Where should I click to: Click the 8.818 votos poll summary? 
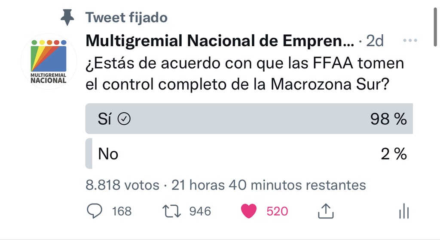pos(122,185)
